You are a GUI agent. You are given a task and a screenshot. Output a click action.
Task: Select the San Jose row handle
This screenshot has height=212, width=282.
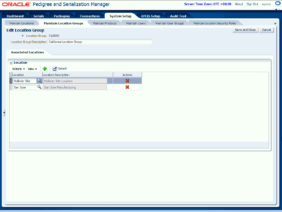(11, 87)
